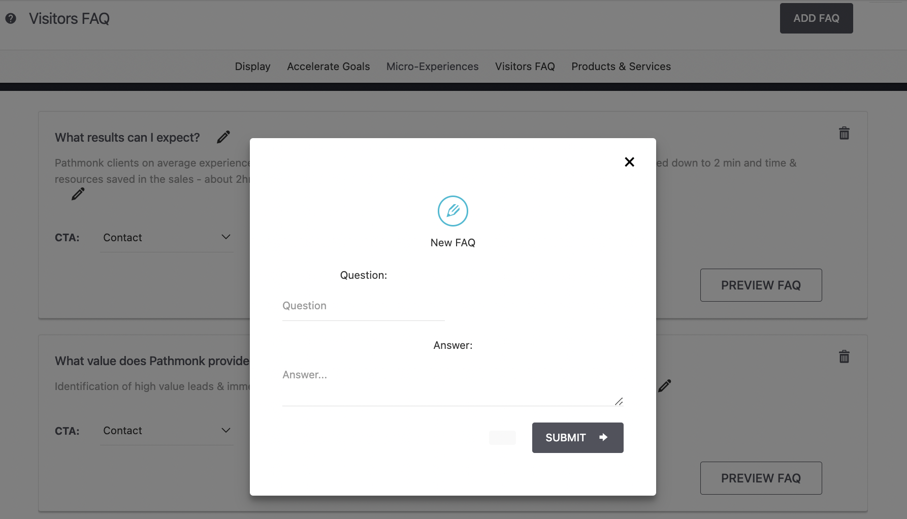Open the Products & Services tab
This screenshot has height=519, width=907.
[621, 66]
